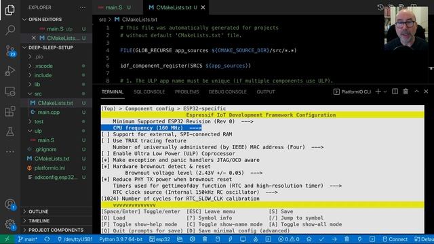Open terminal launch profile dropdown arrow
Image resolution: width=434 pixels, height=244 pixels.
pos(385,91)
